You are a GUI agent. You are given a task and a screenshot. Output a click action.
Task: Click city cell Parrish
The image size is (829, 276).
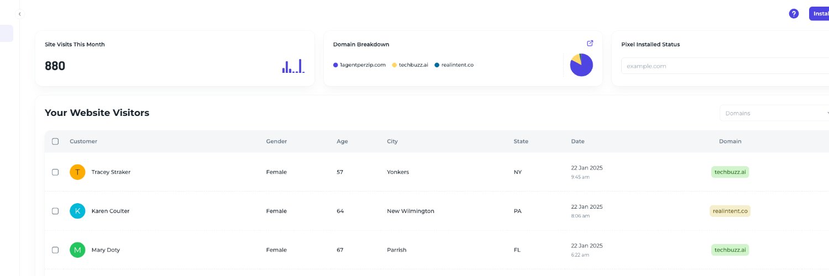tap(397, 250)
